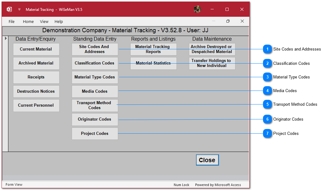
Task: Open the Help menu
Action: point(59,22)
